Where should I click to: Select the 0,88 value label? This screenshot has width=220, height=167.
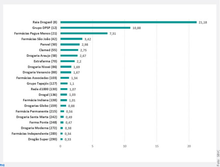[x=71, y=106]
